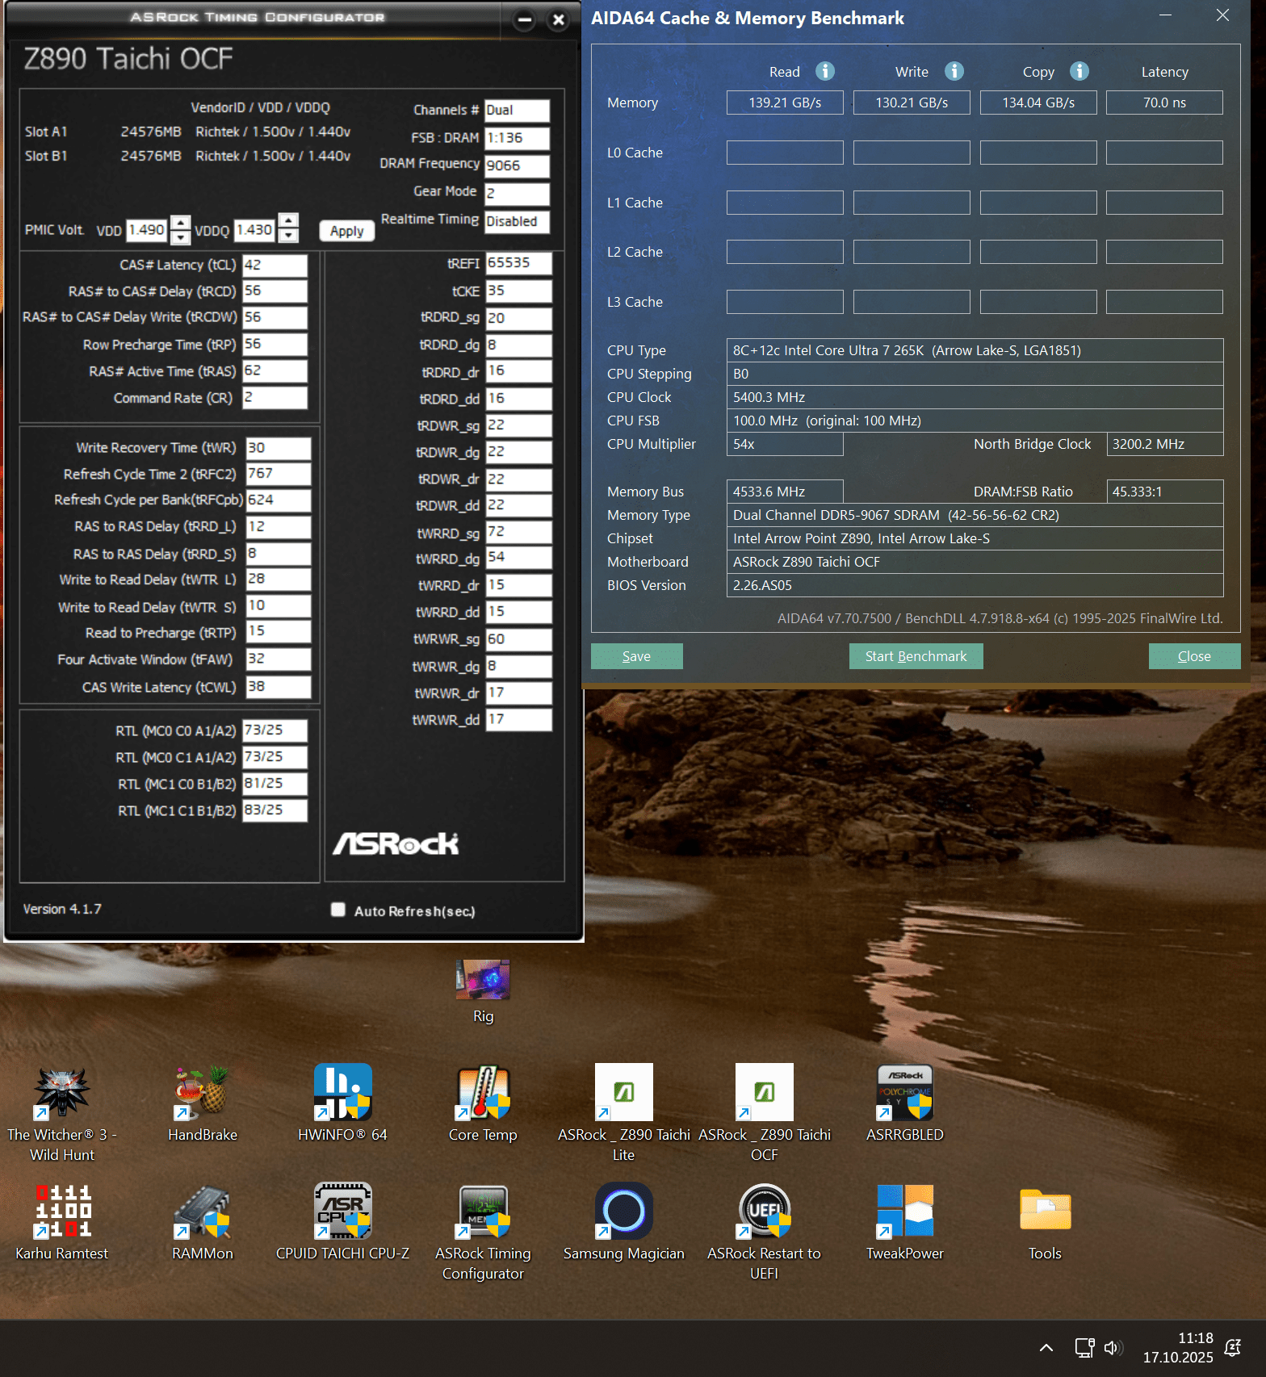Screen dimensions: 1266x1377
Task: Click the Gear Mode field
Action: click(x=517, y=194)
